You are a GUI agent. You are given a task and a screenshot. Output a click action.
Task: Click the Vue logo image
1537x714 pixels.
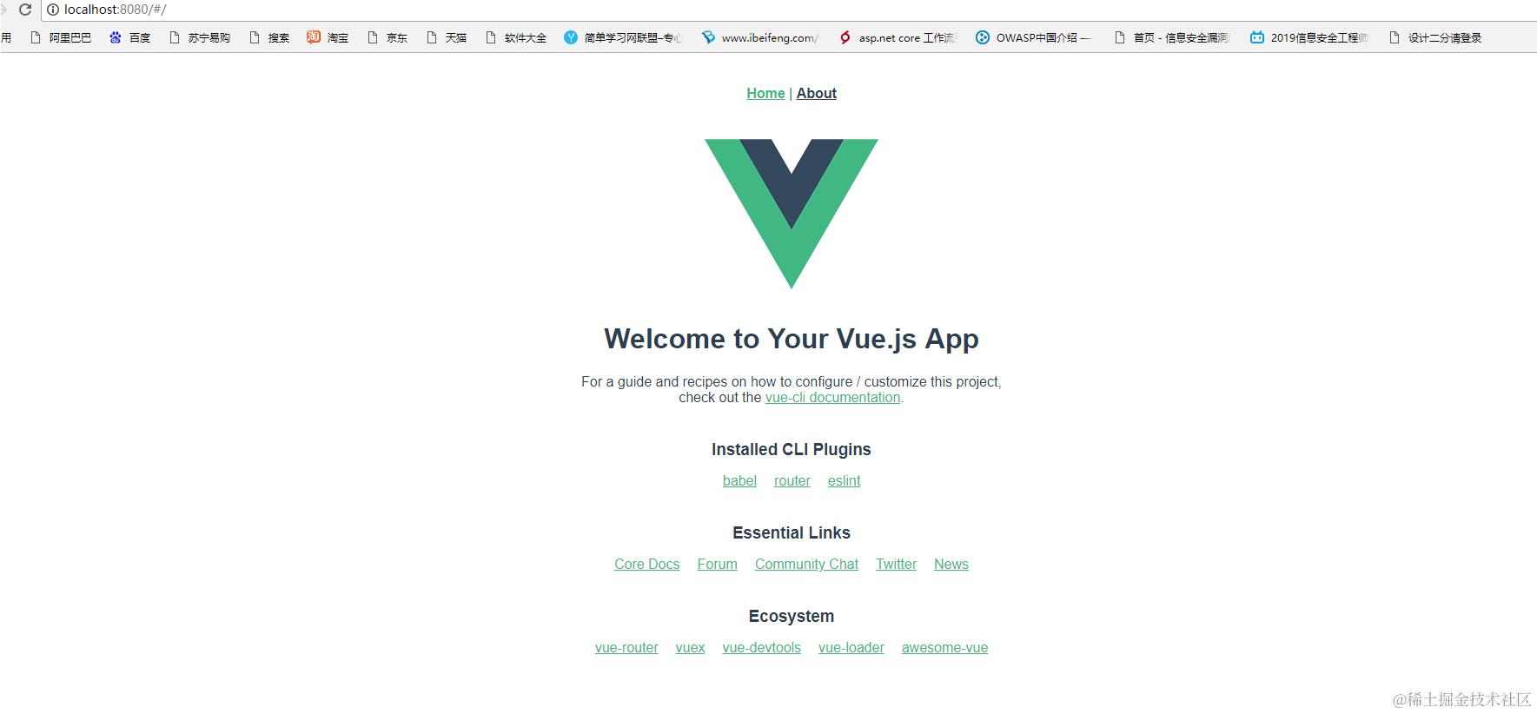click(x=792, y=214)
